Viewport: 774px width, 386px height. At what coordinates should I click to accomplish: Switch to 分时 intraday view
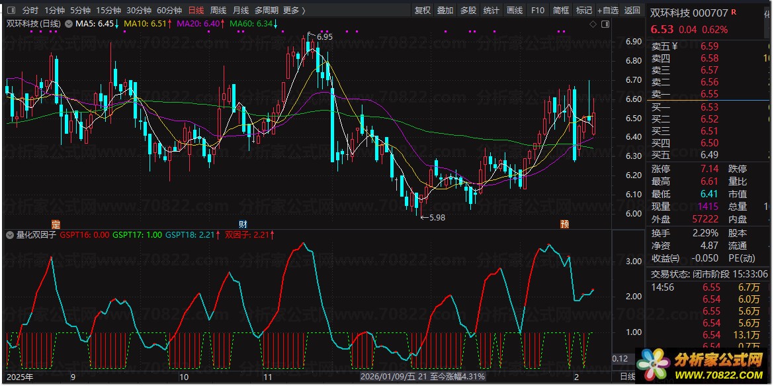point(30,11)
